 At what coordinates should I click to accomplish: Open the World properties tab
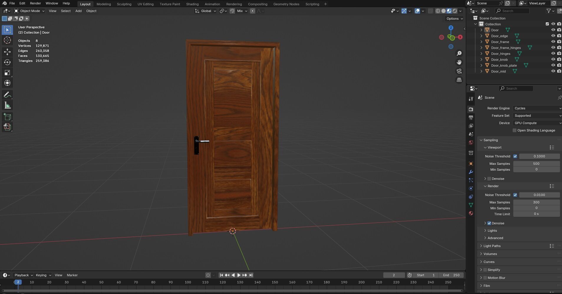(x=471, y=142)
